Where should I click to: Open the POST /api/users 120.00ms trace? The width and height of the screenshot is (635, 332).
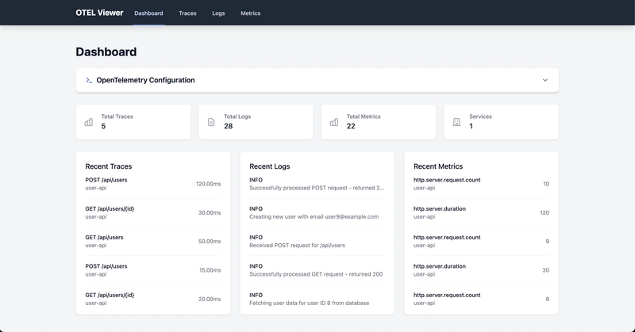[156, 184]
